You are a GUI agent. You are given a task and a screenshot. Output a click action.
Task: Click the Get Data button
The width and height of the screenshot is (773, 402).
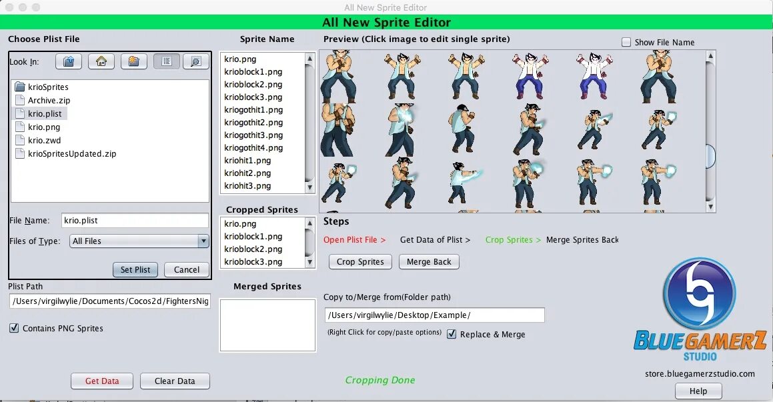tap(102, 381)
